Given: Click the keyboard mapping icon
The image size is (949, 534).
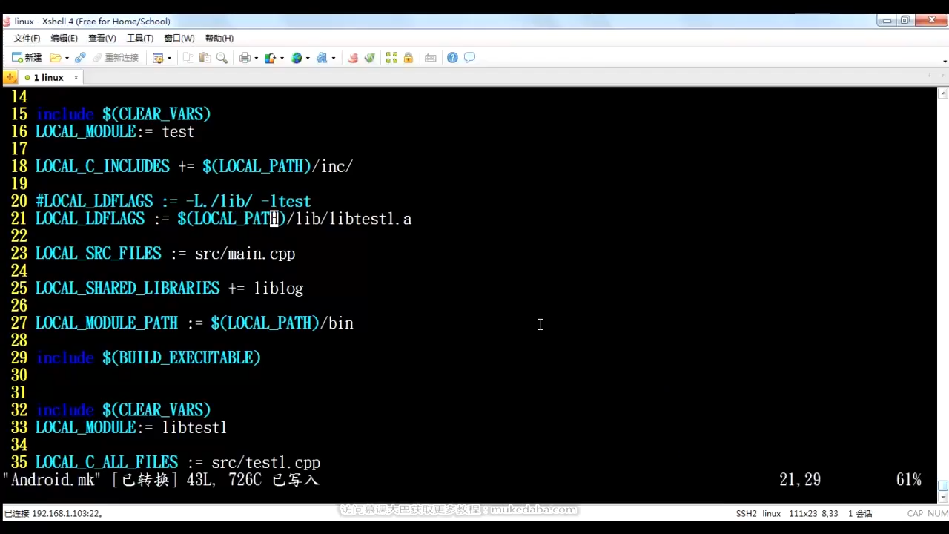Looking at the screenshot, I should (x=430, y=58).
